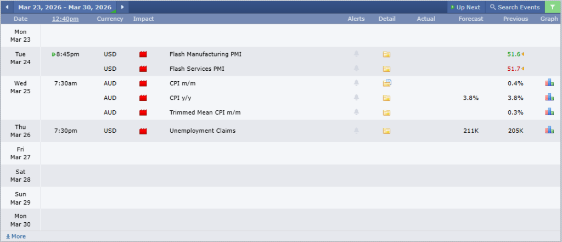This screenshot has width=562, height=242.
Task: Open the Search Events button
Action: coord(515,7)
